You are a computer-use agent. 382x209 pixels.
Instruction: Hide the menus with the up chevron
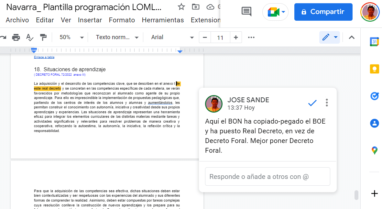click(352, 37)
